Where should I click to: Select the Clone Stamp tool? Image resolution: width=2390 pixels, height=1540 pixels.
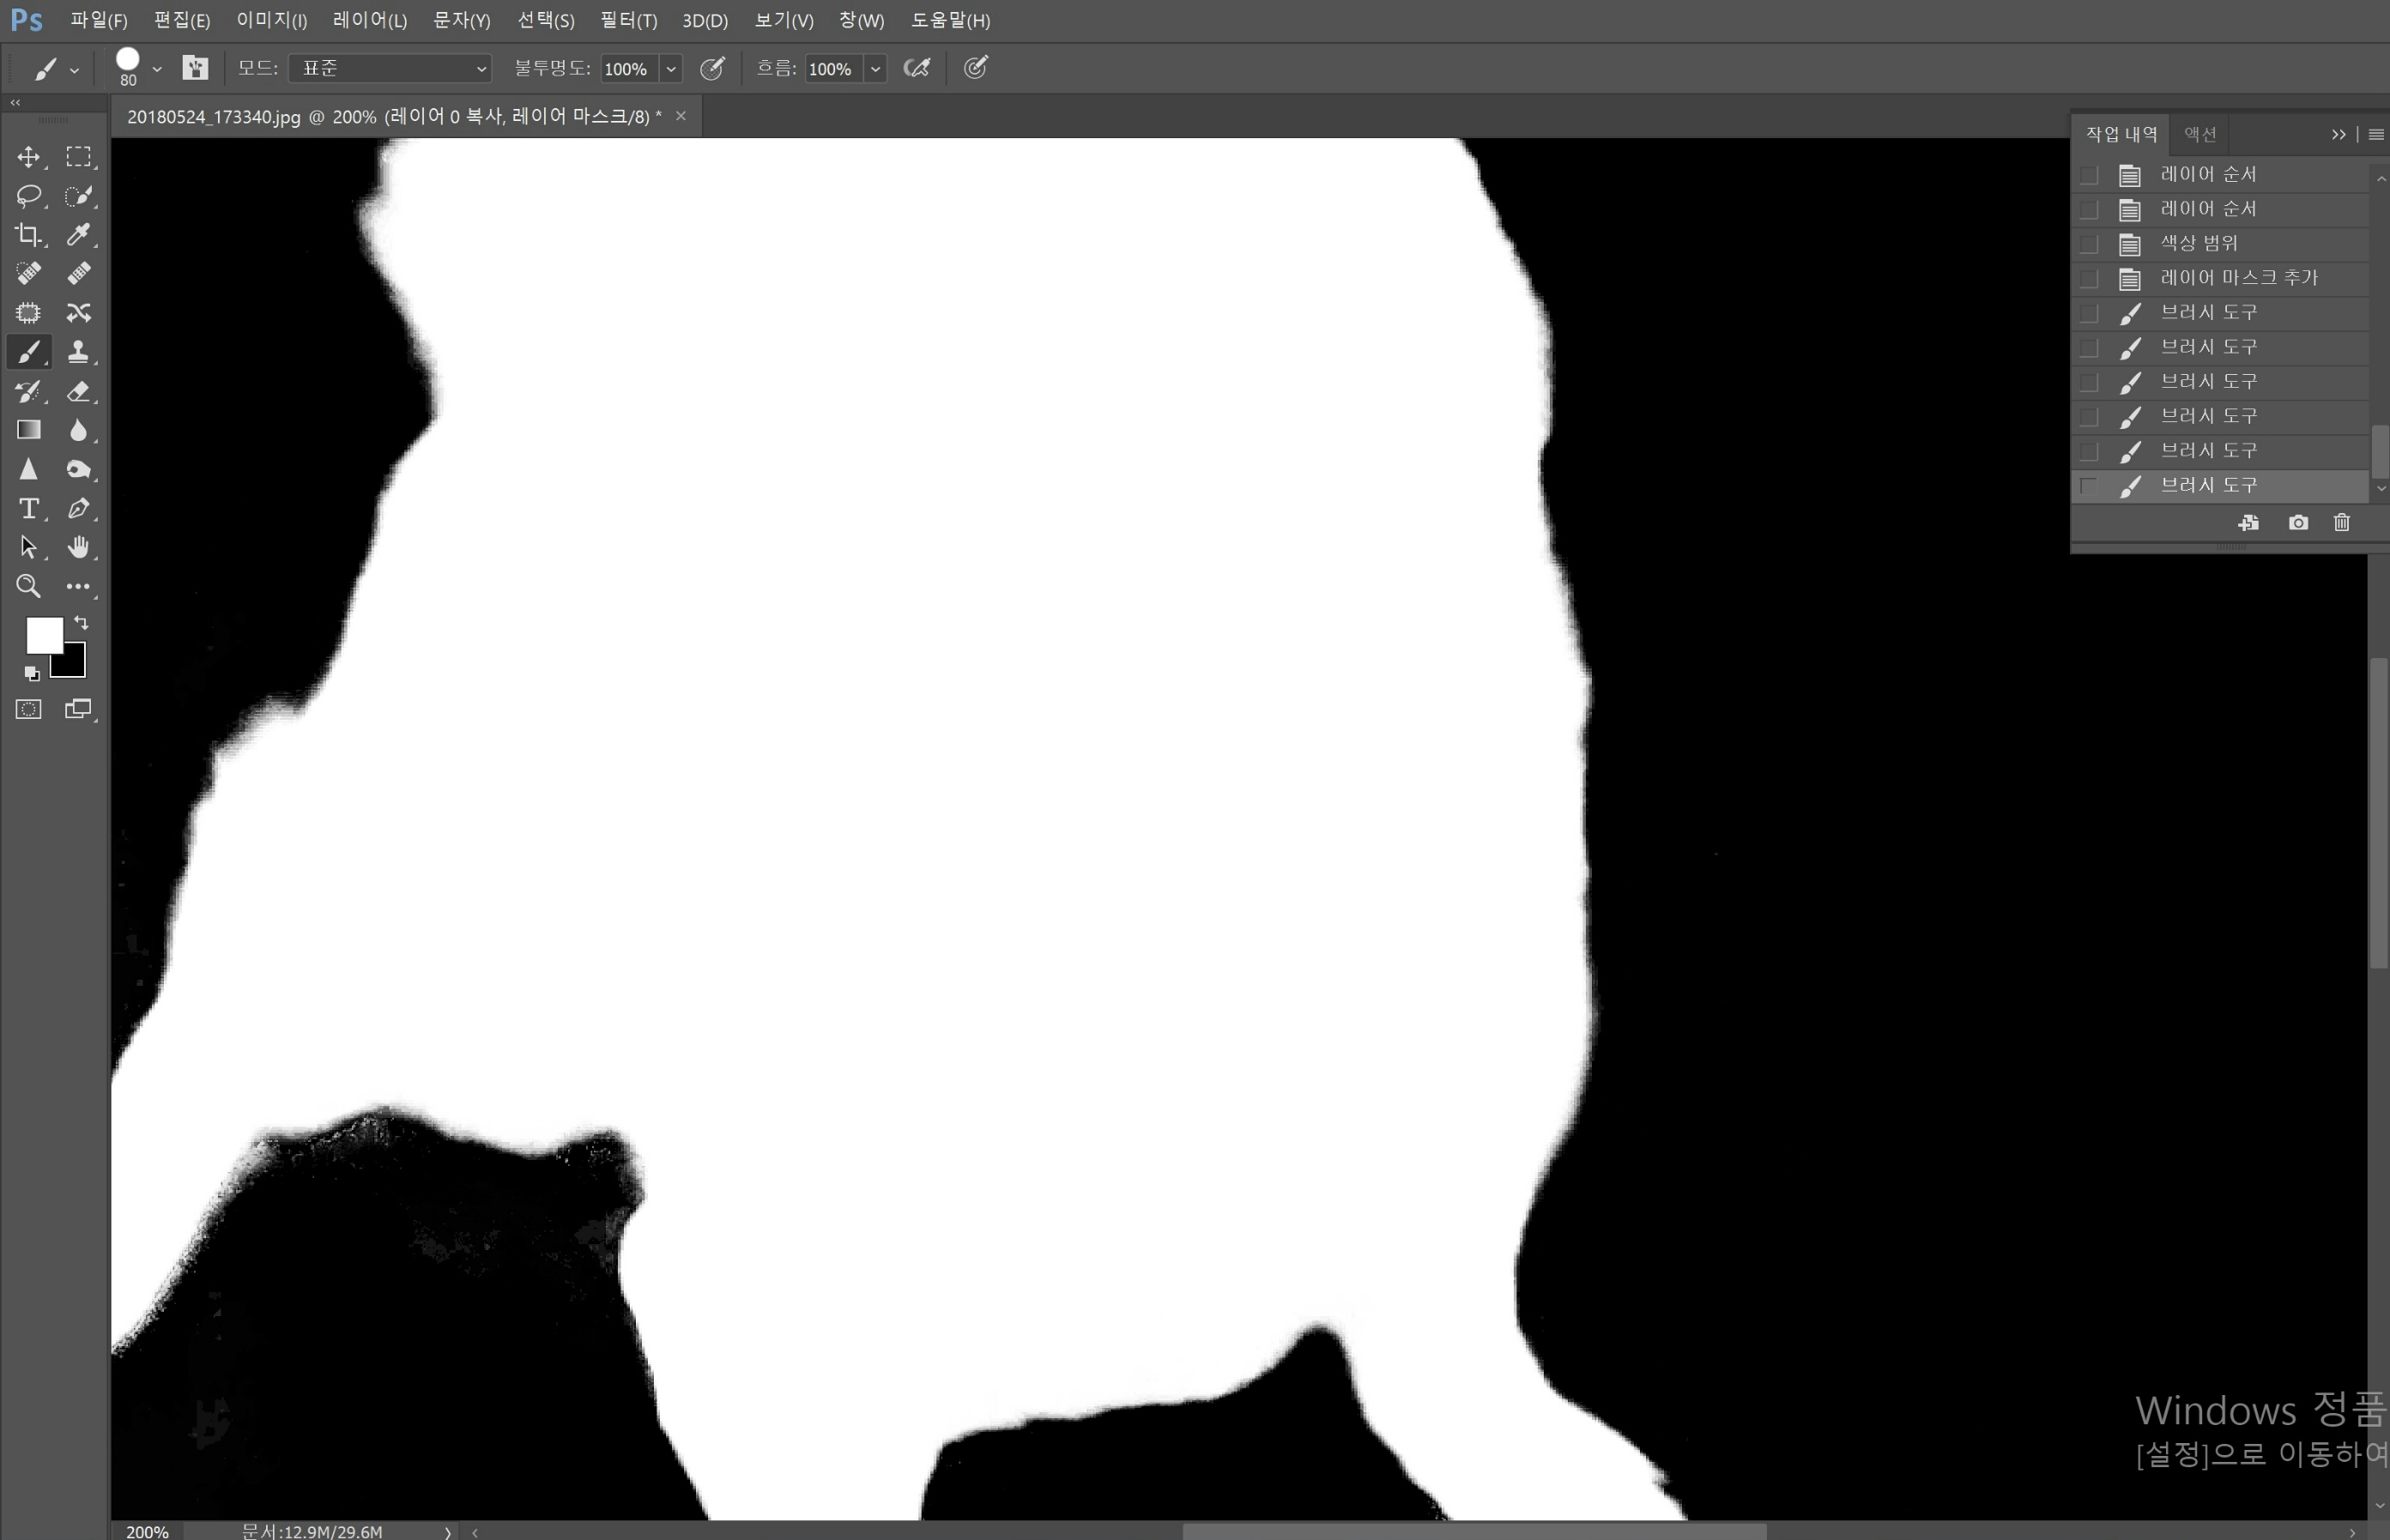click(x=78, y=352)
